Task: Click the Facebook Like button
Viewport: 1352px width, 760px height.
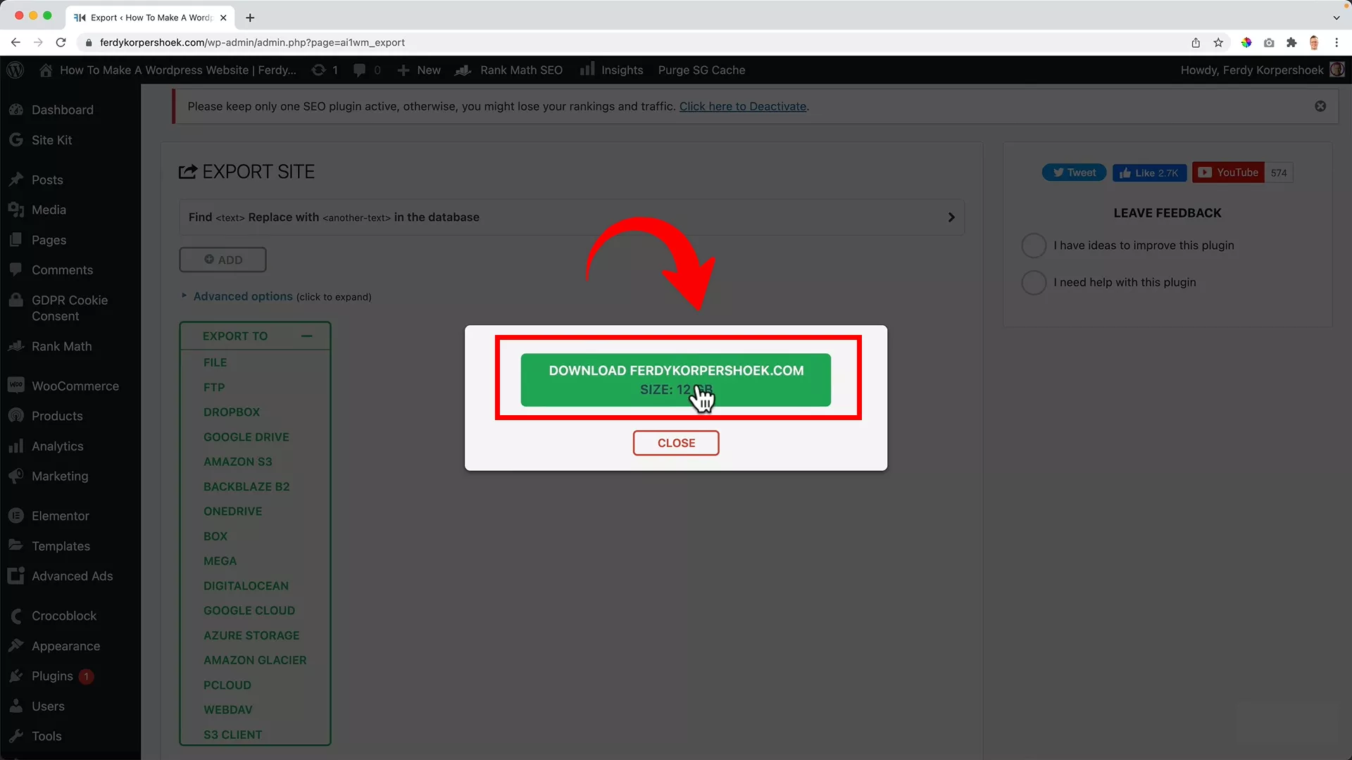Action: (1149, 172)
